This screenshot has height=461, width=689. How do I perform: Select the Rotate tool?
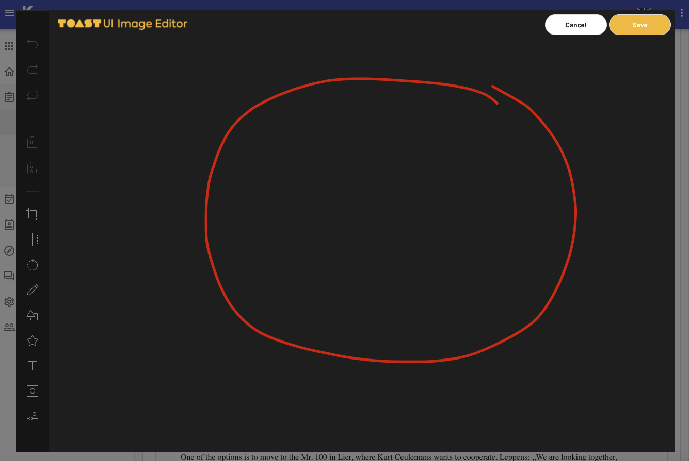pyautogui.click(x=32, y=265)
